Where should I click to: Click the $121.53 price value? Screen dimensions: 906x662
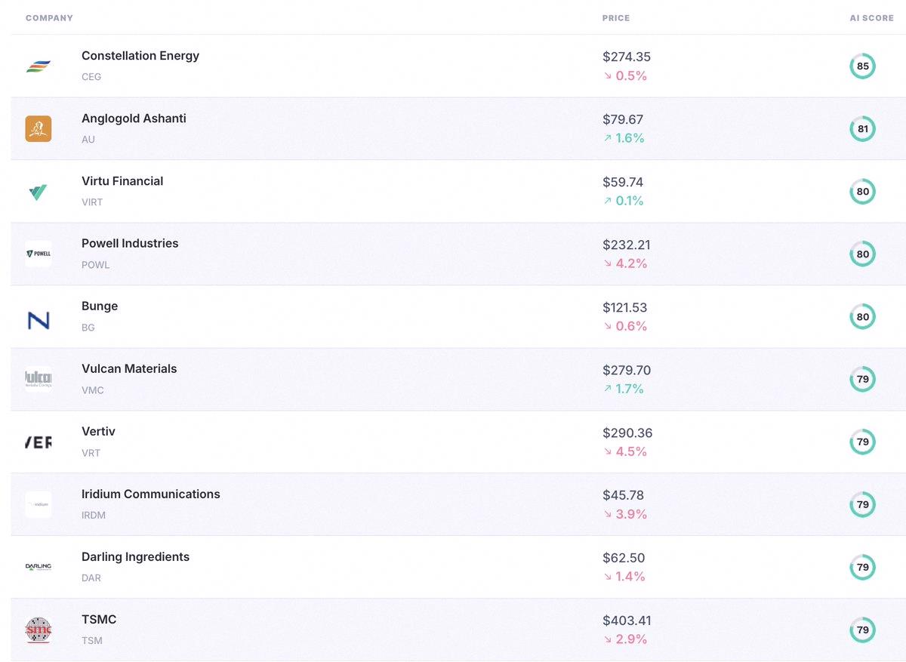coord(625,308)
